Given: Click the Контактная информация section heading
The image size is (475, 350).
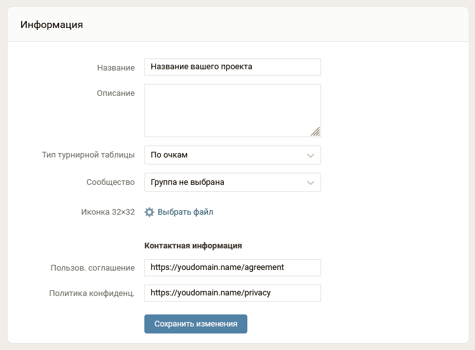Looking at the screenshot, I should click(x=193, y=245).
